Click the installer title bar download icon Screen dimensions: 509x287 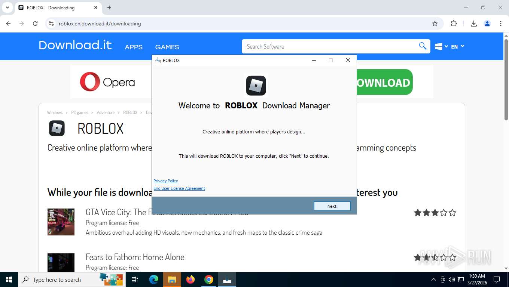click(158, 61)
